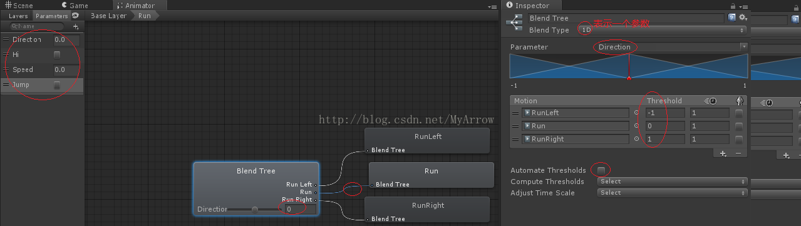The width and height of the screenshot is (801, 226).
Task: Click the RunLeft motion field
Action: tap(576, 113)
